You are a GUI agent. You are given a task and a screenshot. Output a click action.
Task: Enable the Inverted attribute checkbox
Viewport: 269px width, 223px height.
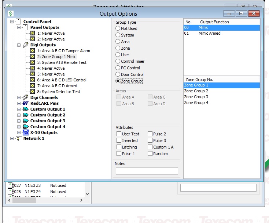coord(119,141)
